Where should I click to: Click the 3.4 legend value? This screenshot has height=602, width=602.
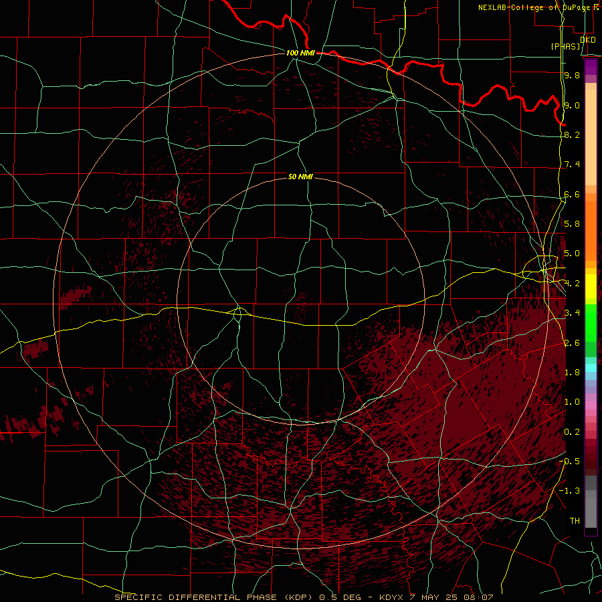point(572,313)
